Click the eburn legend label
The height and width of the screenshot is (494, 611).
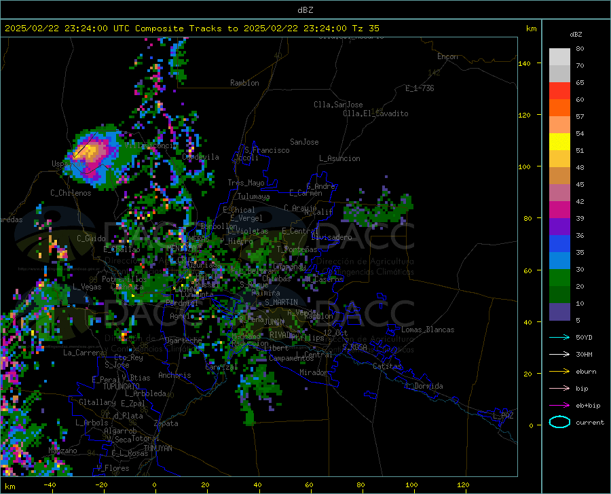coord(586,372)
